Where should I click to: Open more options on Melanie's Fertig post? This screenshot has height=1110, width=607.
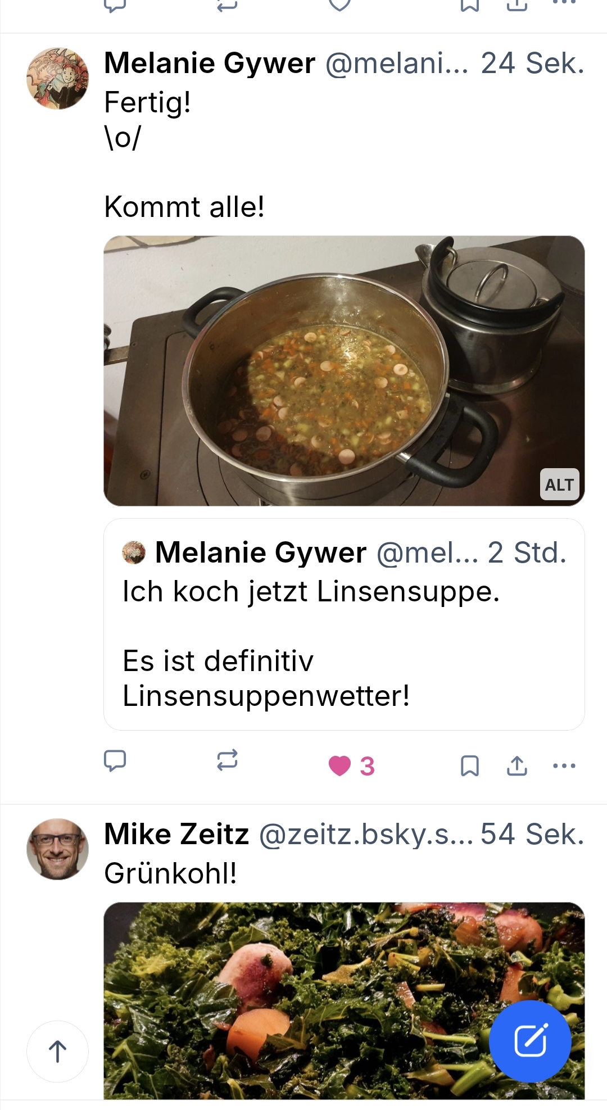[564, 765]
